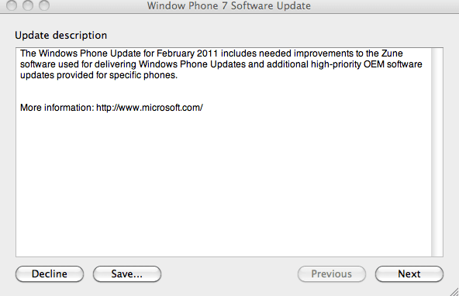Click the Update description heading label

tap(61, 36)
